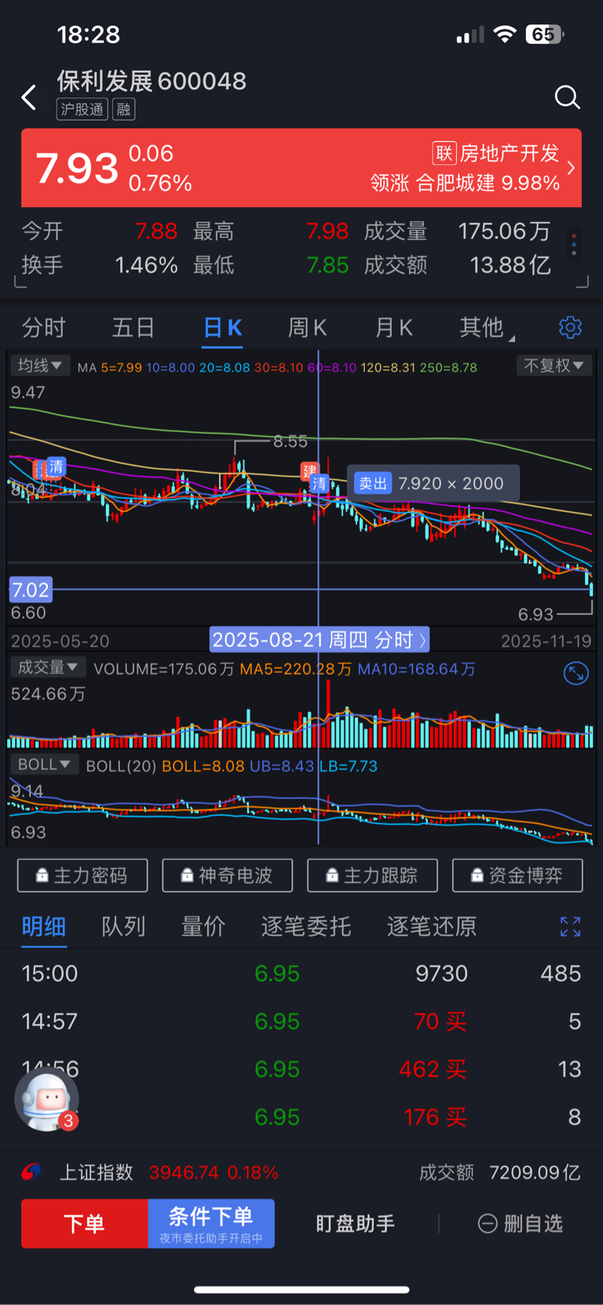Open the 其他 periods dropdown
The height and width of the screenshot is (1305, 603).
(486, 327)
